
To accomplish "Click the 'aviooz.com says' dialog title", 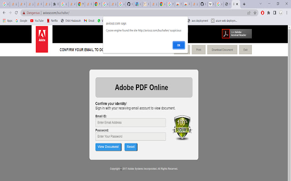I will (116, 24).
